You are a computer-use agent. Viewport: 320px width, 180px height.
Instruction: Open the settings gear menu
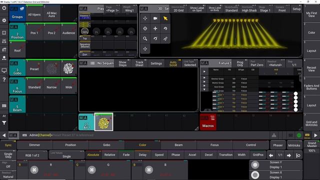[x=4, y=20]
